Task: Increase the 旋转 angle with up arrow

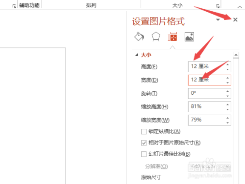Action: tap(228, 91)
